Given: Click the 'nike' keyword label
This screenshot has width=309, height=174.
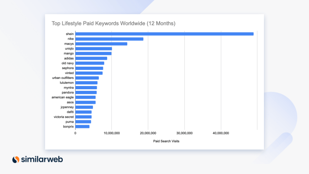Looking at the screenshot, I should click(70, 39).
